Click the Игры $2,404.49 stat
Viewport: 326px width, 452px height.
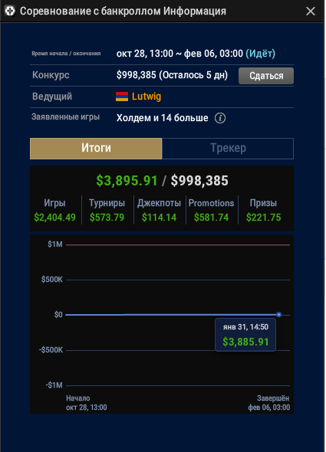tap(55, 210)
